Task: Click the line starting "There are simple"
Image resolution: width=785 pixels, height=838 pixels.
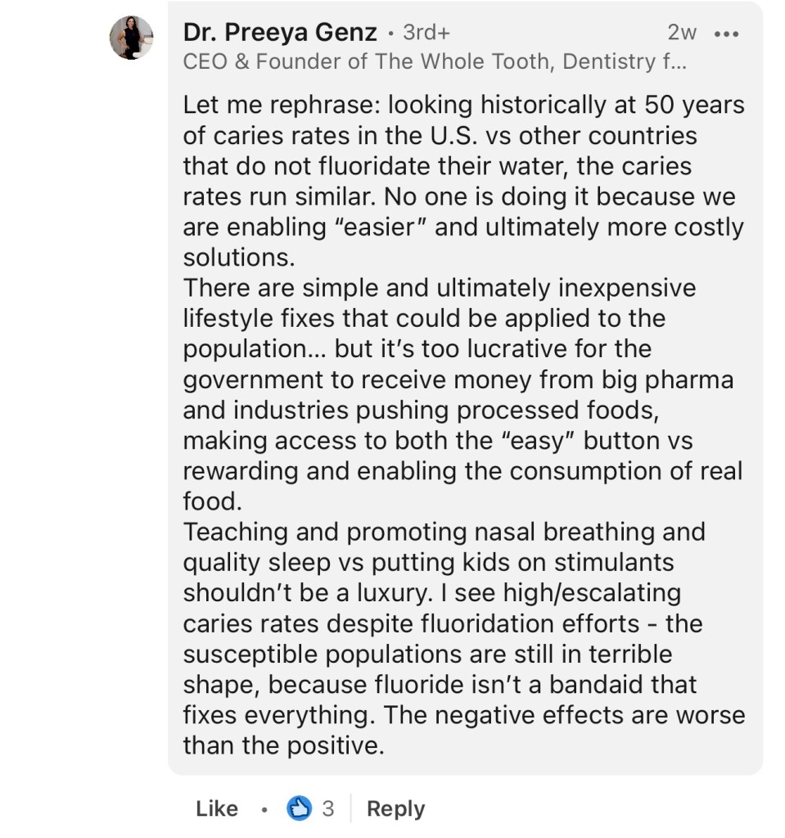Action: [x=439, y=288]
